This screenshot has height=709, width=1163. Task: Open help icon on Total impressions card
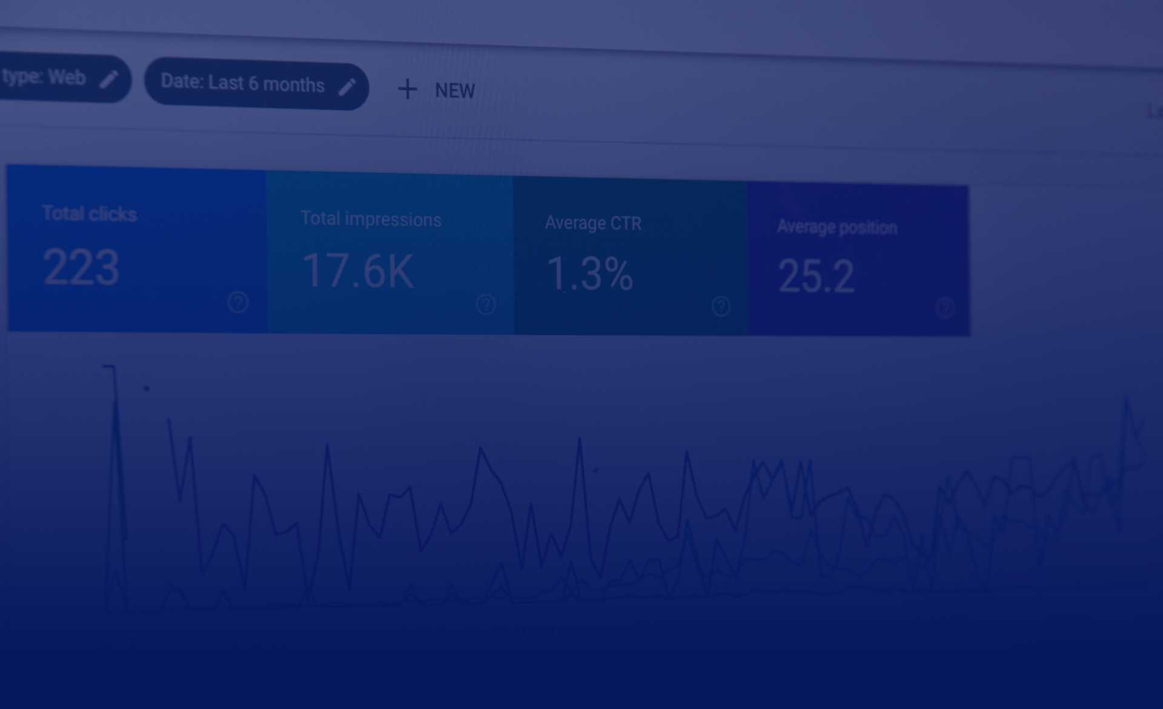tap(486, 304)
